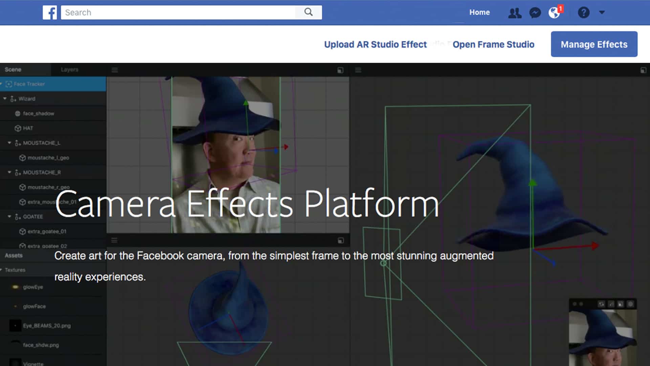Collapse the GOATEE group

[x=9, y=217]
